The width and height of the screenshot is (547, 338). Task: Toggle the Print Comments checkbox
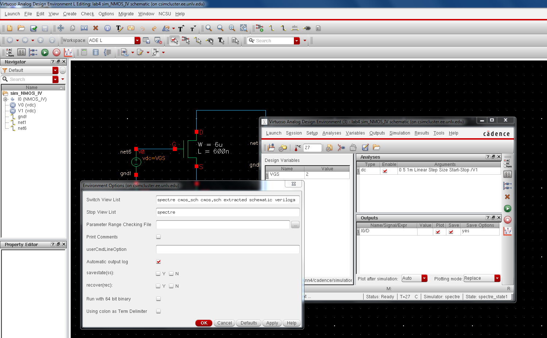coord(158,237)
